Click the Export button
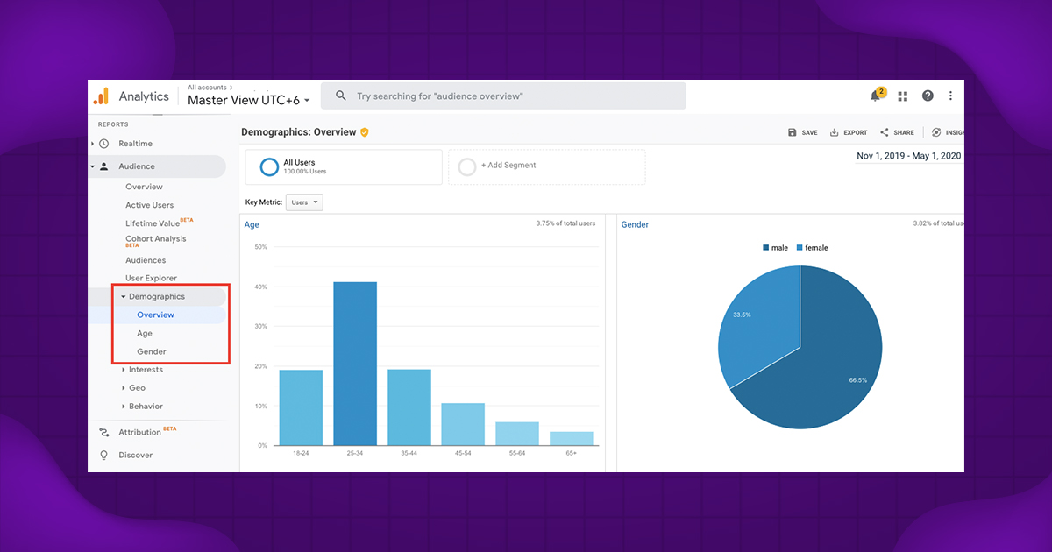Screen dimensions: 1052x552 point(849,132)
